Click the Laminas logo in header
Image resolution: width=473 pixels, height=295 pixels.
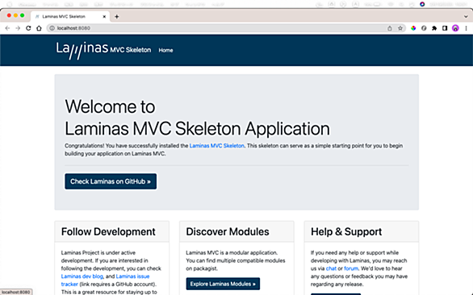pos(82,50)
